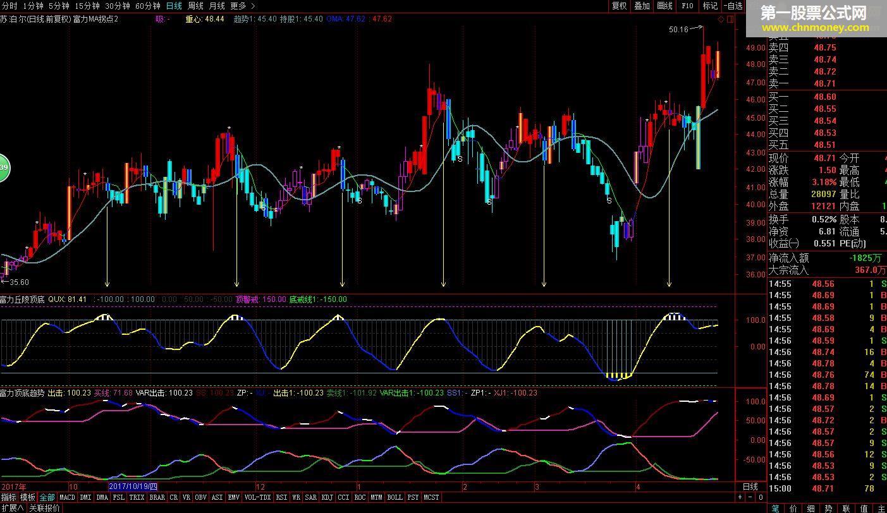Switch to 分时 intraday chart
The height and width of the screenshot is (513, 887).
click(x=9, y=6)
